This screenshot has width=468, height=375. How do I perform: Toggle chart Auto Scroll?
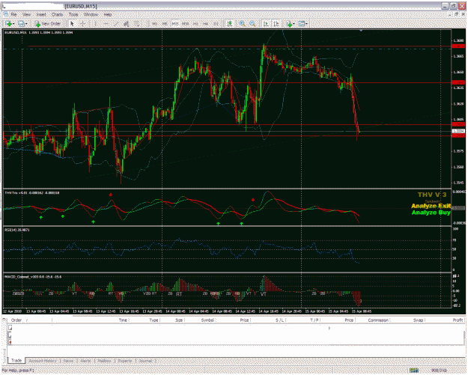click(266, 23)
